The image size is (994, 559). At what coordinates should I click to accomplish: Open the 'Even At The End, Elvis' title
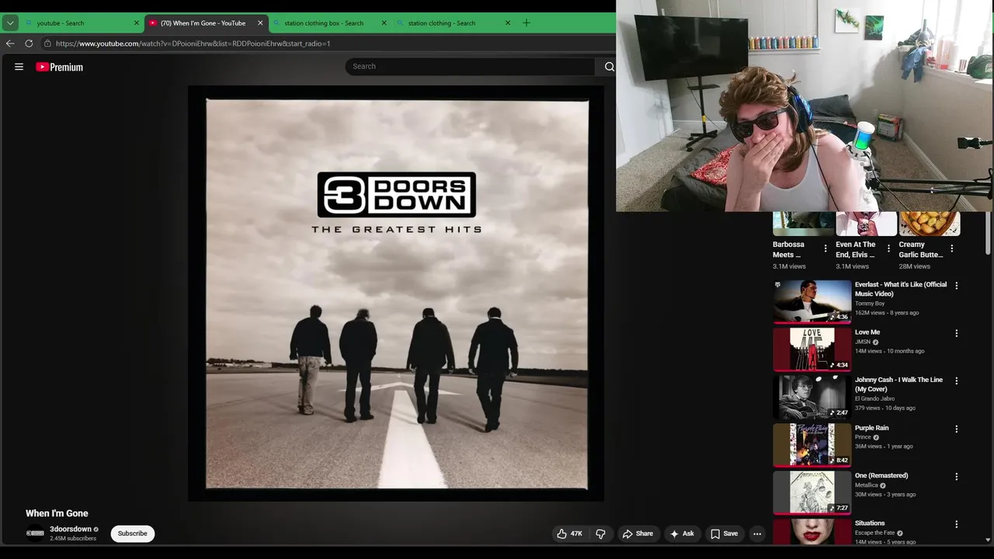point(856,249)
